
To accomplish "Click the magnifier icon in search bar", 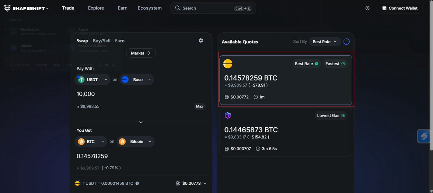I will tap(178, 8).
